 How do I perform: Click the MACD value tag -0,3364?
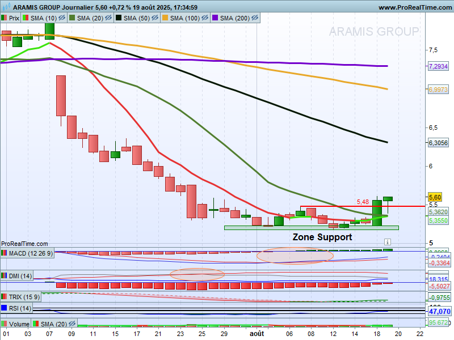click(439, 263)
